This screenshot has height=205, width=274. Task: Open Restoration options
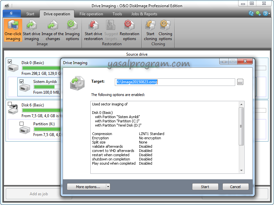pyautogui.click(x=129, y=30)
